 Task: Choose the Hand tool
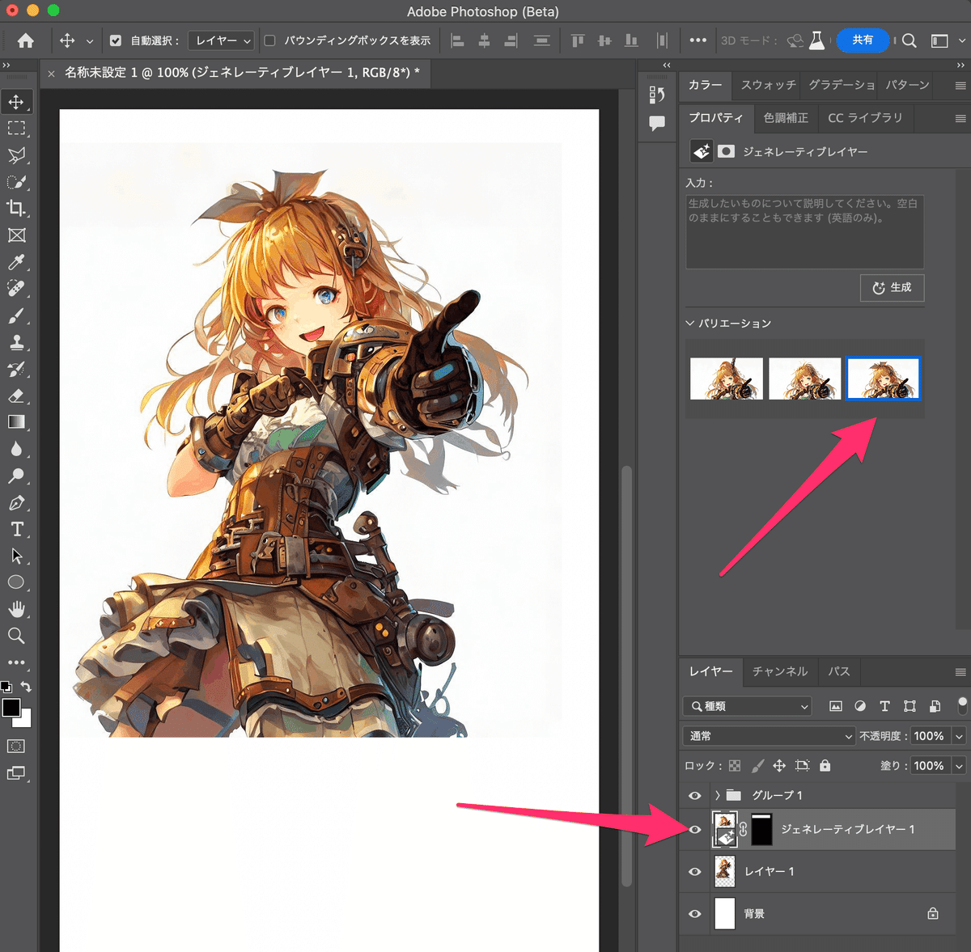point(18,609)
